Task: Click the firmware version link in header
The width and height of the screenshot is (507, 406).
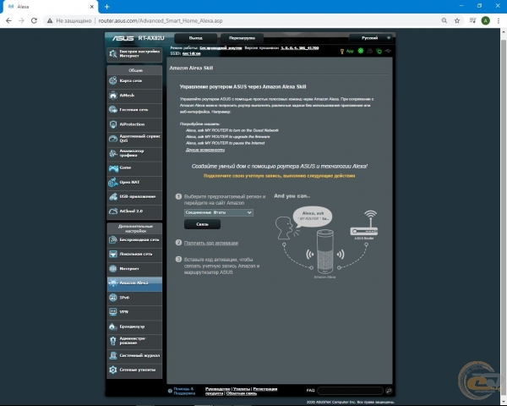Action: pos(300,48)
